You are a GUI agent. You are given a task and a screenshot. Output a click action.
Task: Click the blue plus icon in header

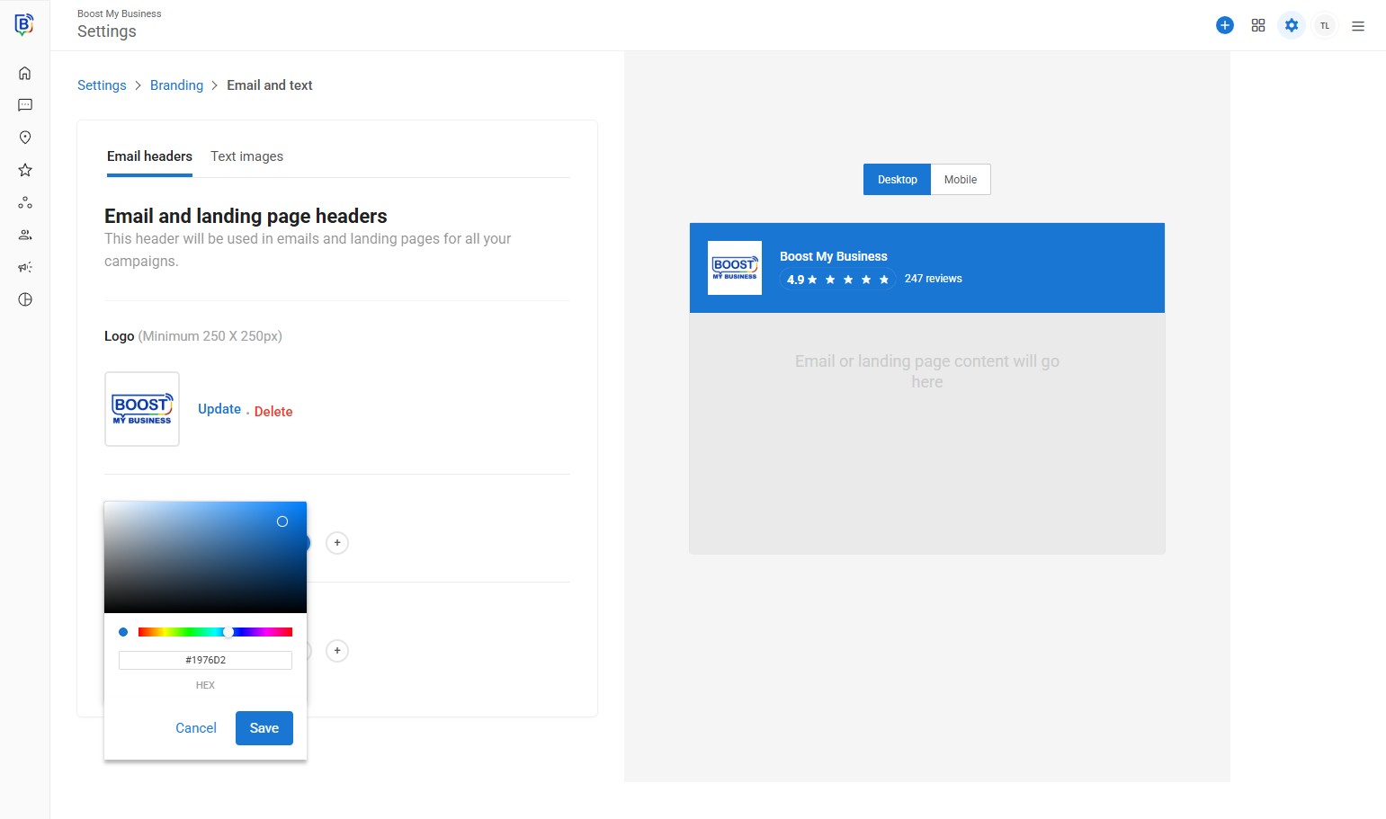pos(1224,25)
